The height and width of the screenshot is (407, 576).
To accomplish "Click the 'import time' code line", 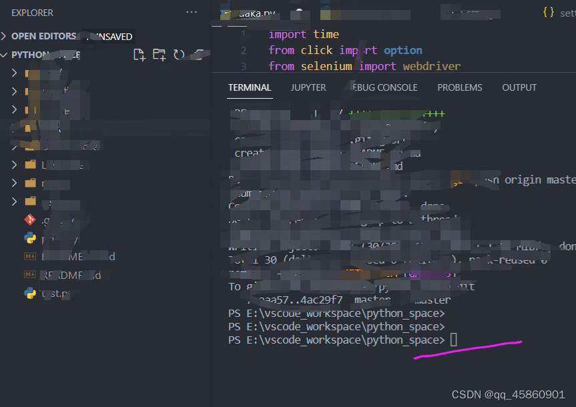I will coord(304,34).
